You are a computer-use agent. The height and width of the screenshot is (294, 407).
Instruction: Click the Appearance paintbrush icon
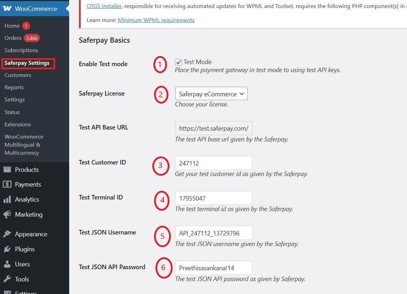tap(7, 234)
